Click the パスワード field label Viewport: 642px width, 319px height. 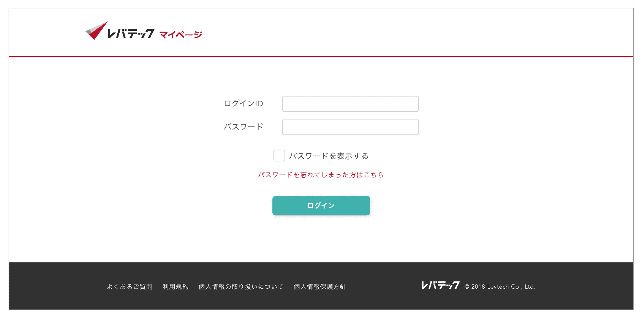point(244,127)
